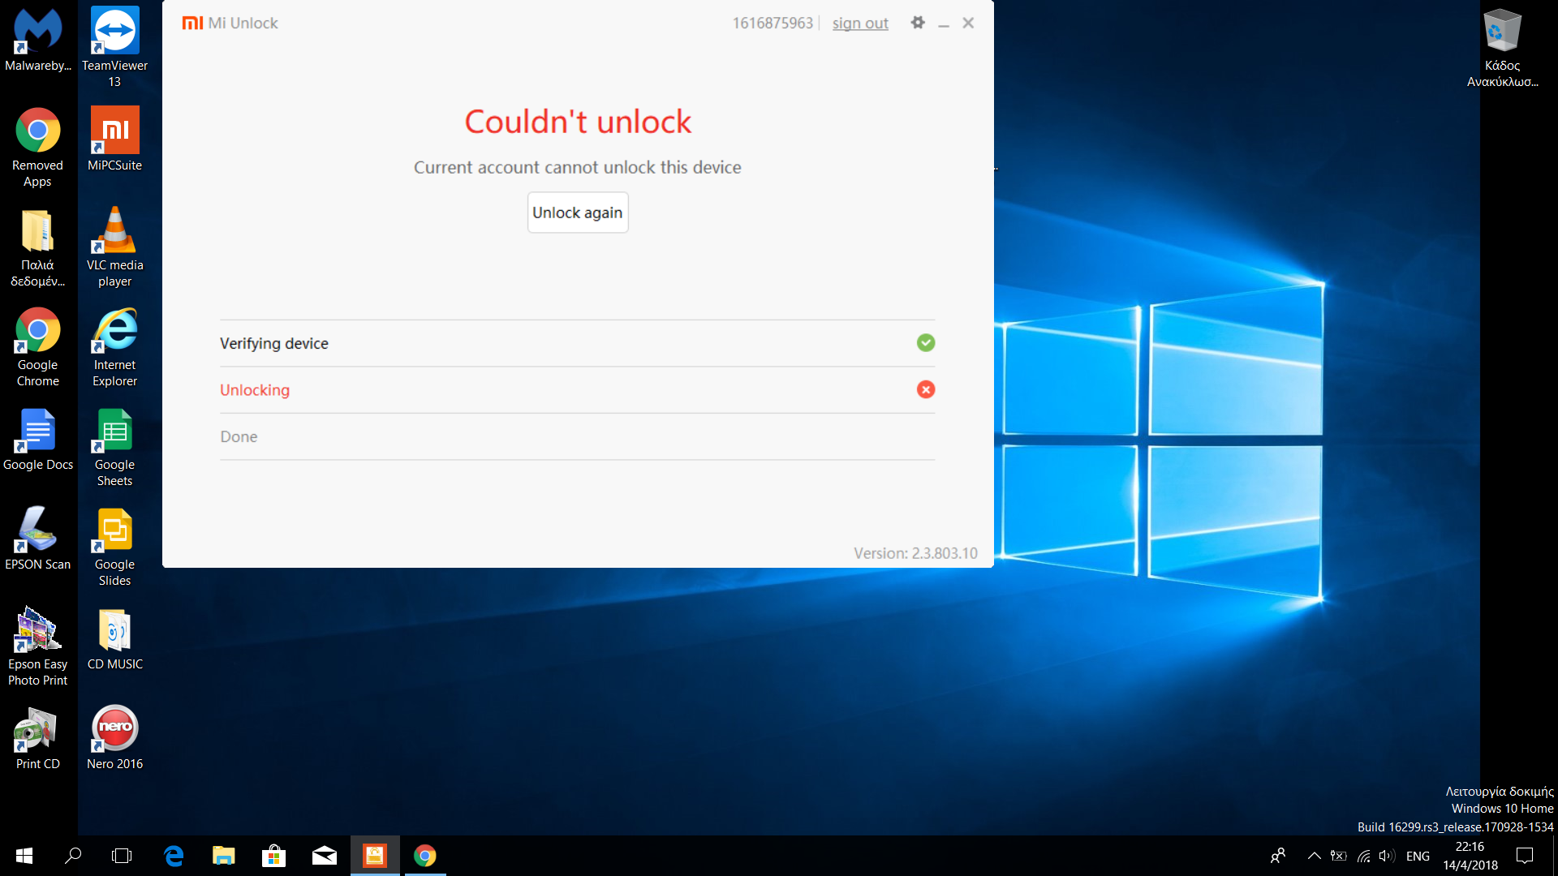This screenshot has height=876, width=1558.
Task: Show hidden system tray icons chevron
Action: coord(1314,856)
